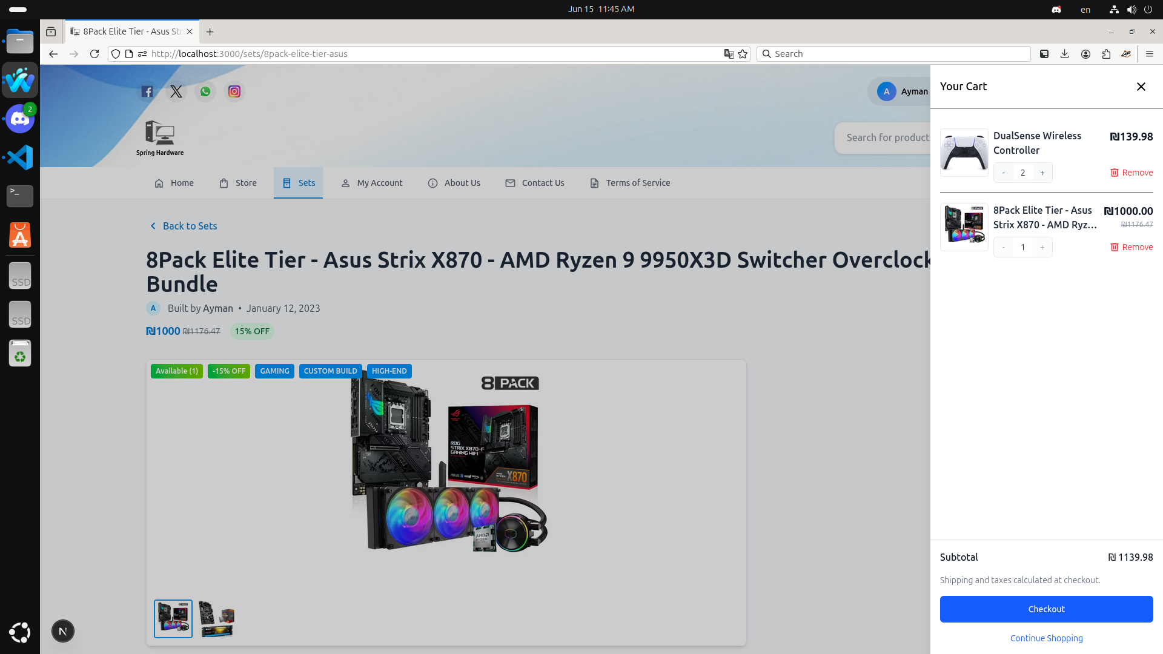The image size is (1163, 654).
Task: Click the DualSense Controller cart image
Action: [x=964, y=153]
